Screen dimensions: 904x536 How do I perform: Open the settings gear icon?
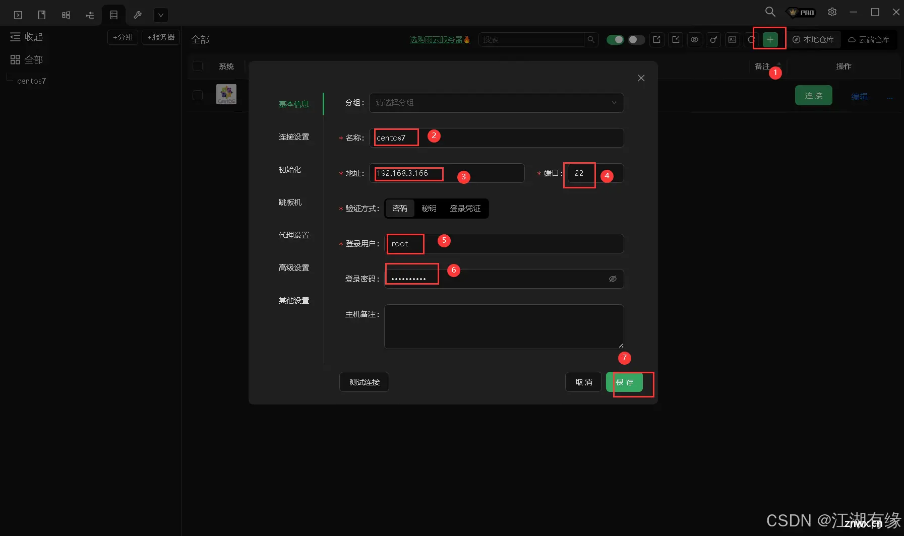click(832, 12)
